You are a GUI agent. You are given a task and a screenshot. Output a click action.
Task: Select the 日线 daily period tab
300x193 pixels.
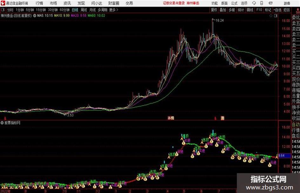pos(75,10)
